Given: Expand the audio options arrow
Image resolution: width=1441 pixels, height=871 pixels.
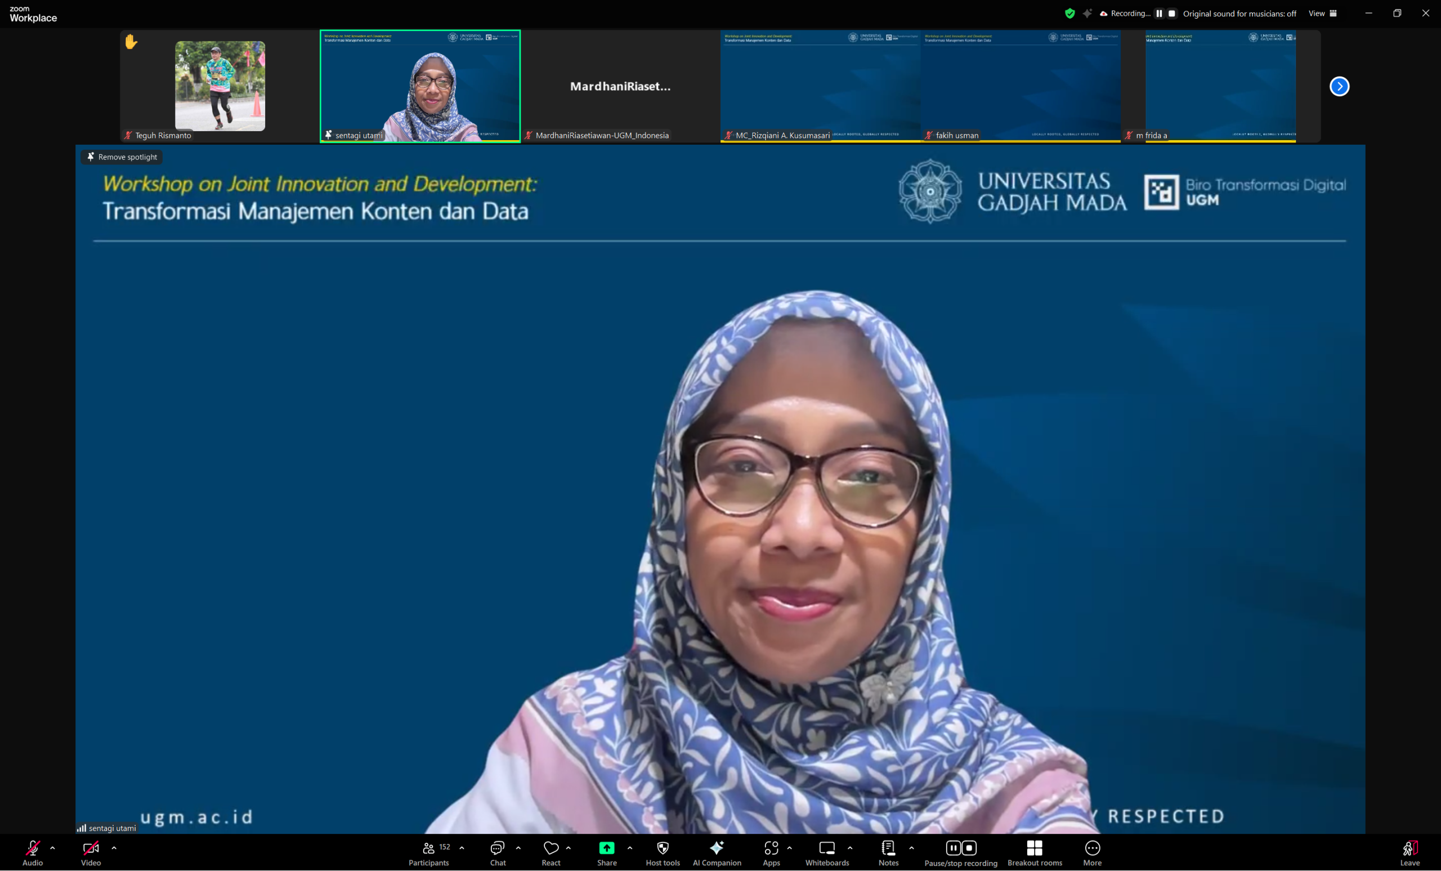Looking at the screenshot, I should tap(53, 847).
